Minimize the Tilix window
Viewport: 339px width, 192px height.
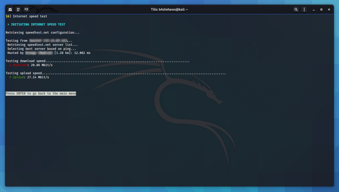[x=314, y=10]
